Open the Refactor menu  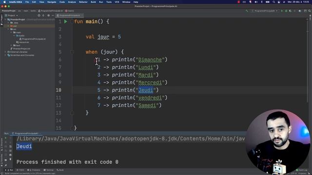click(x=83, y=2)
